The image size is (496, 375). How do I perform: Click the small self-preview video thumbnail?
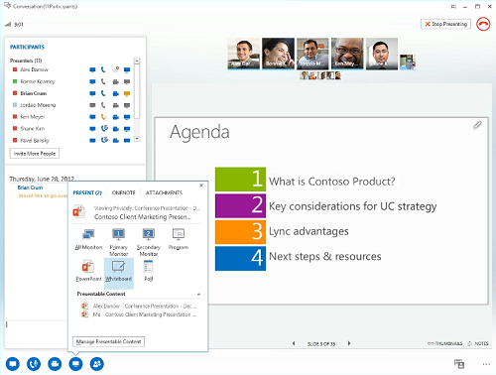point(408,62)
